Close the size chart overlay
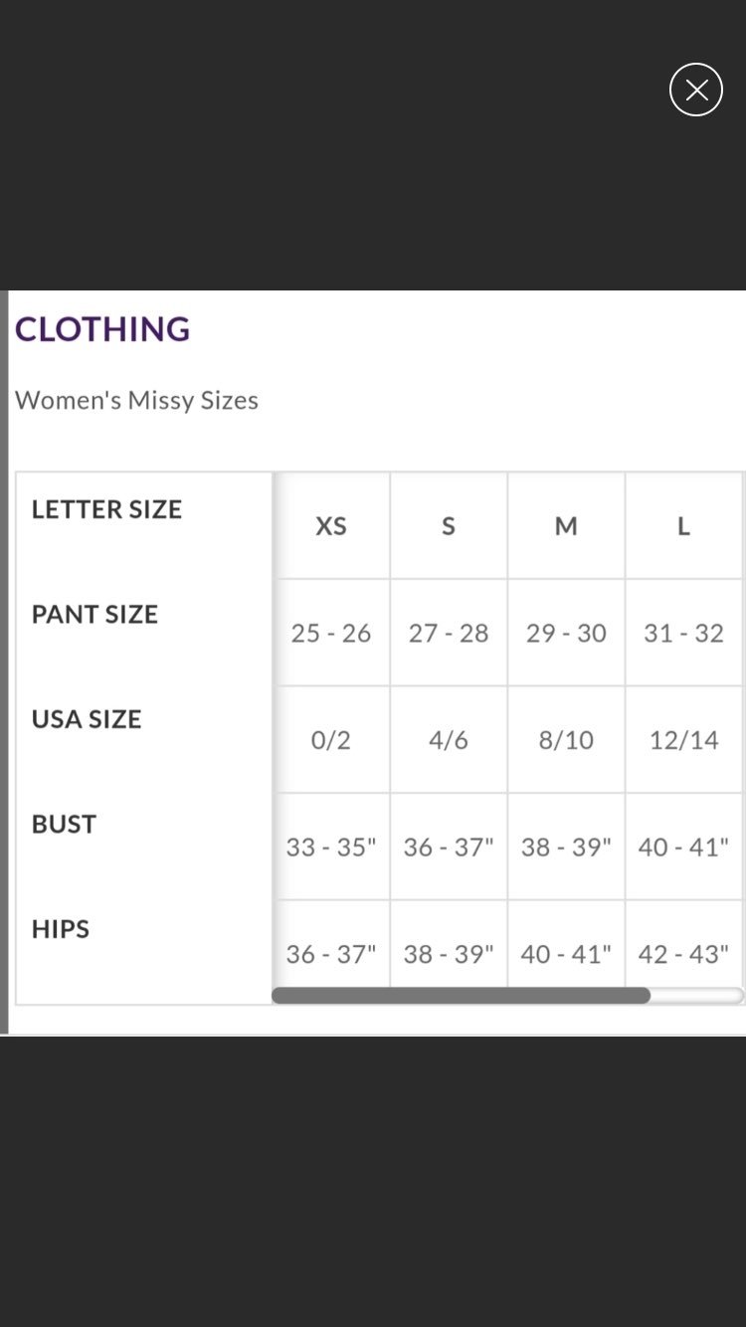This screenshot has height=1327, width=746. point(696,90)
